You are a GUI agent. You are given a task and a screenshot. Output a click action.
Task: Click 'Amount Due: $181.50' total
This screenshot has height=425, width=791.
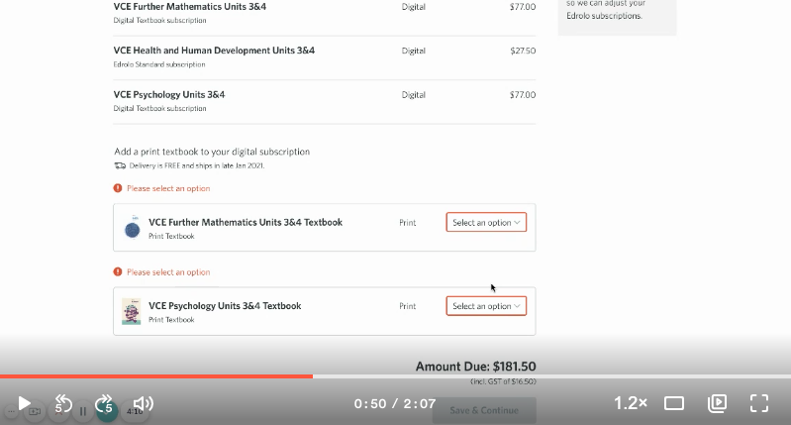pyautogui.click(x=476, y=367)
